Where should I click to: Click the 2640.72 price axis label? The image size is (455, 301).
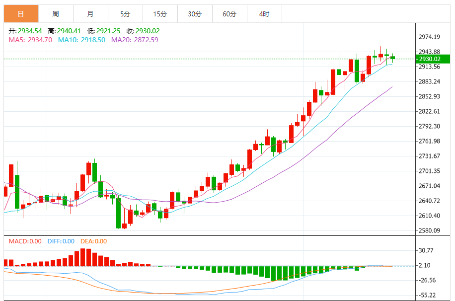point(429,201)
